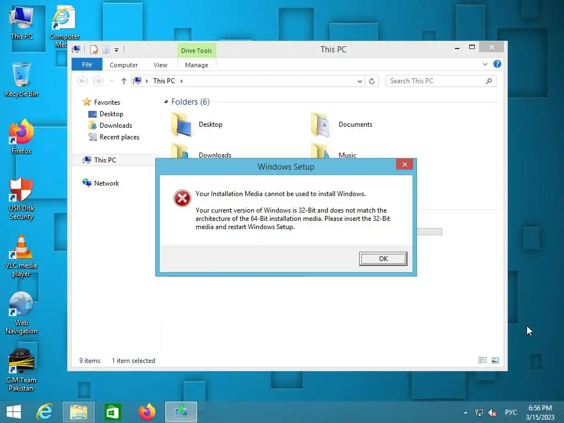Open the Explorer system menu icon
The height and width of the screenshot is (423, 564).
pyautogui.click(x=76, y=50)
